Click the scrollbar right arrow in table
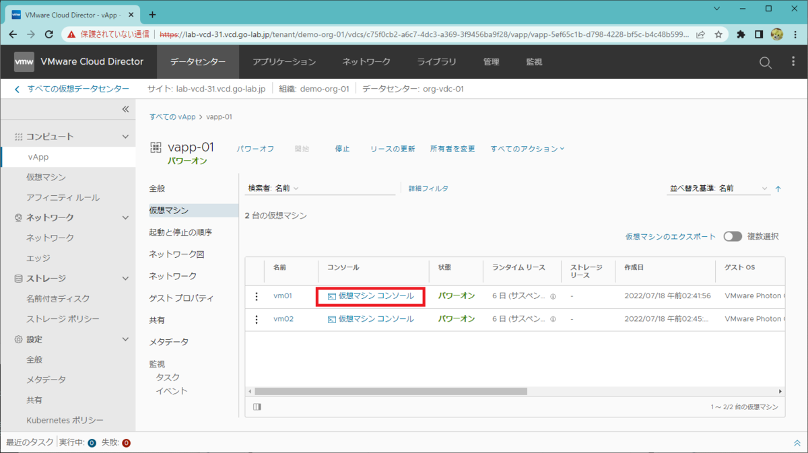Viewport: 808px width, 453px height. (780, 391)
